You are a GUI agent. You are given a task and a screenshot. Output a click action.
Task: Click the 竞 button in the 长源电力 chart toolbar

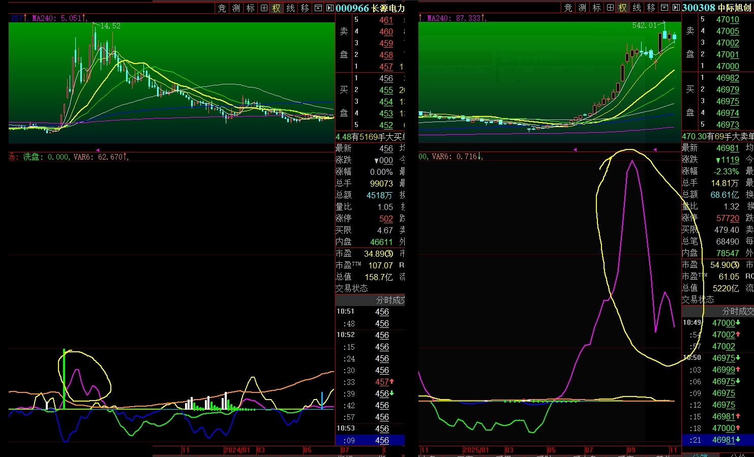222,8
